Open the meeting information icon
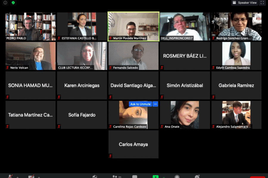This screenshot has width=268, height=178. [5, 3]
